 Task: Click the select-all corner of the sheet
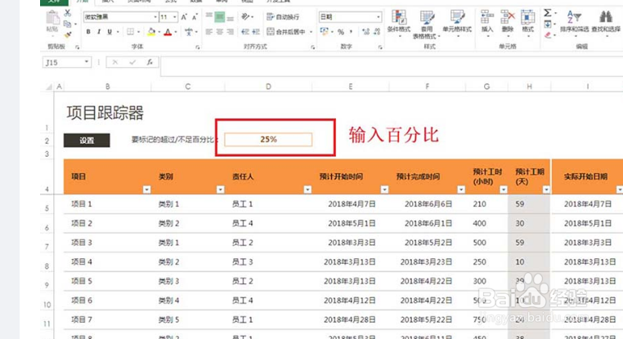[x=48, y=87]
